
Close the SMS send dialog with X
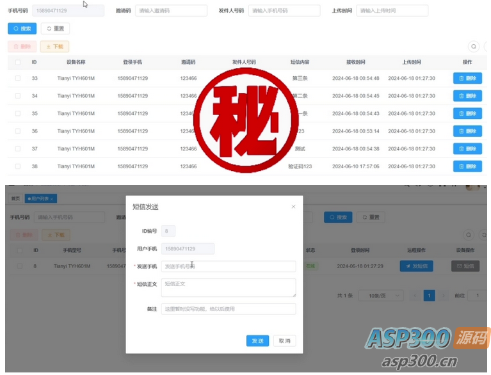pos(293,207)
